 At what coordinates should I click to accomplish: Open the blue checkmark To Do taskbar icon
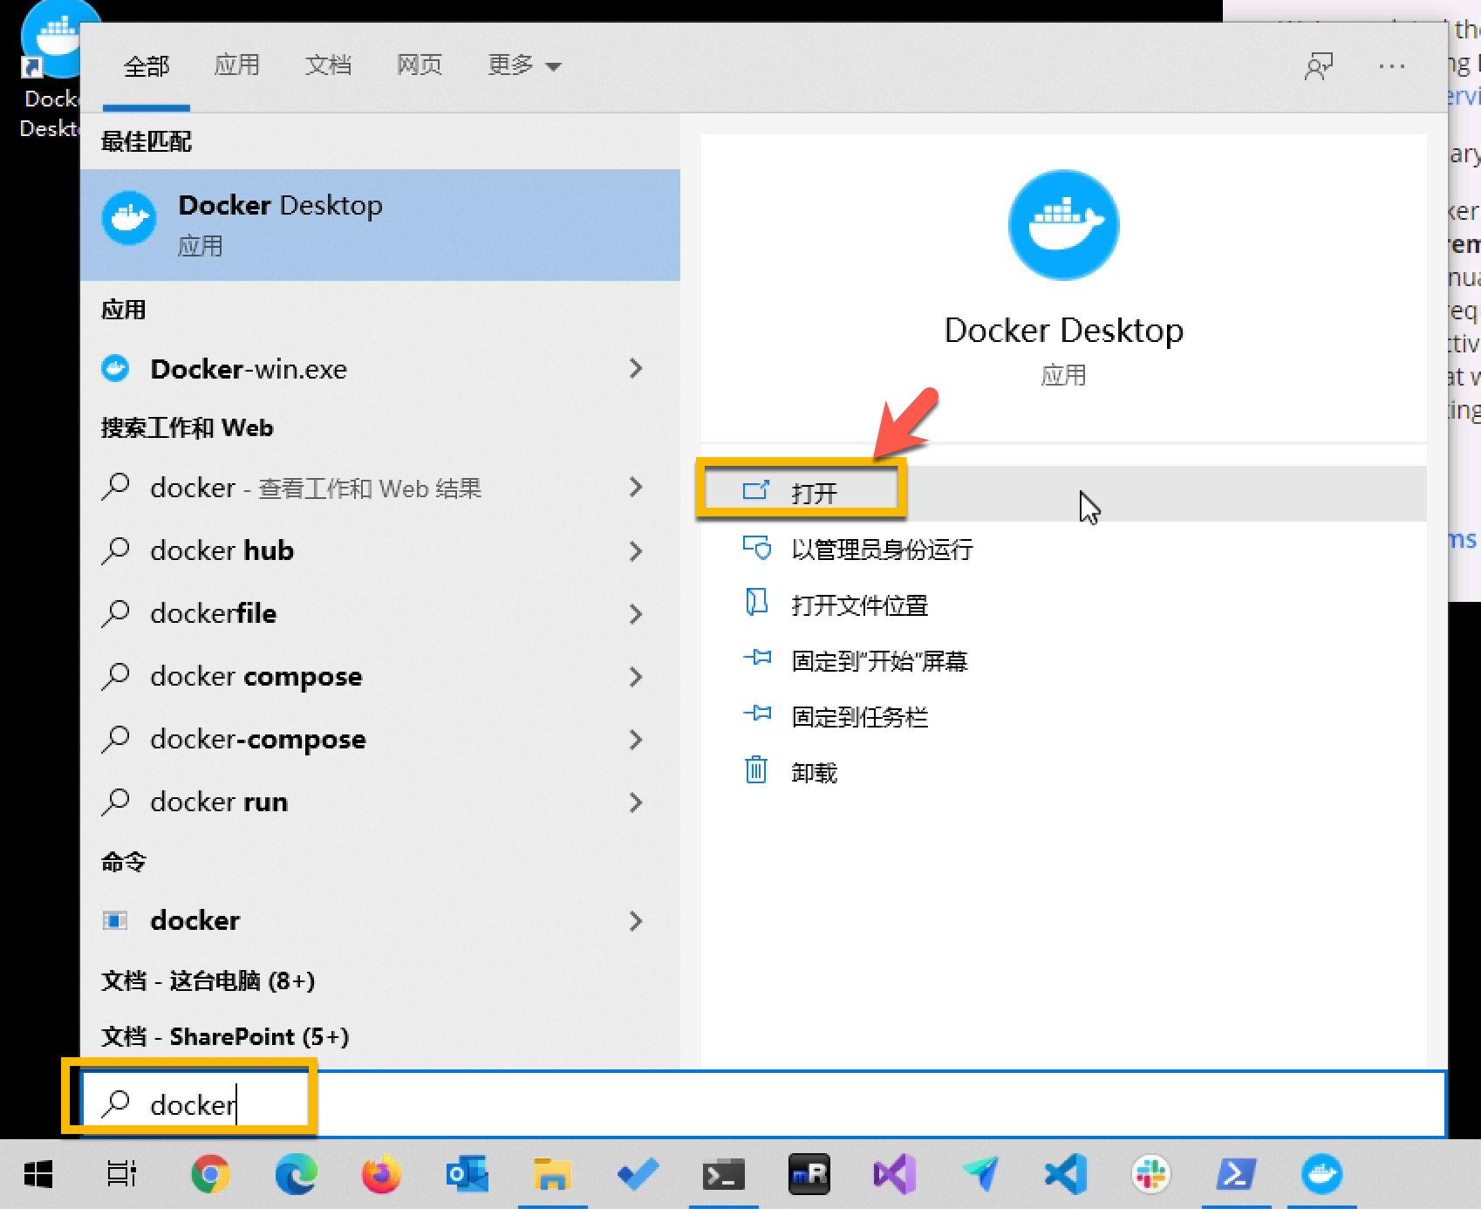coord(638,1174)
